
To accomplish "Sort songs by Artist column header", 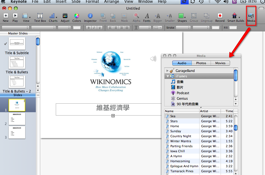I will click(210, 111).
